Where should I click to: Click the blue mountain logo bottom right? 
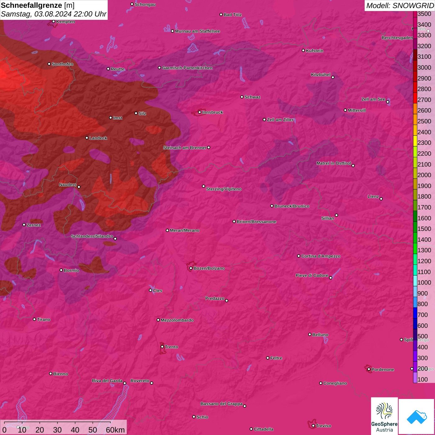point(417,416)
